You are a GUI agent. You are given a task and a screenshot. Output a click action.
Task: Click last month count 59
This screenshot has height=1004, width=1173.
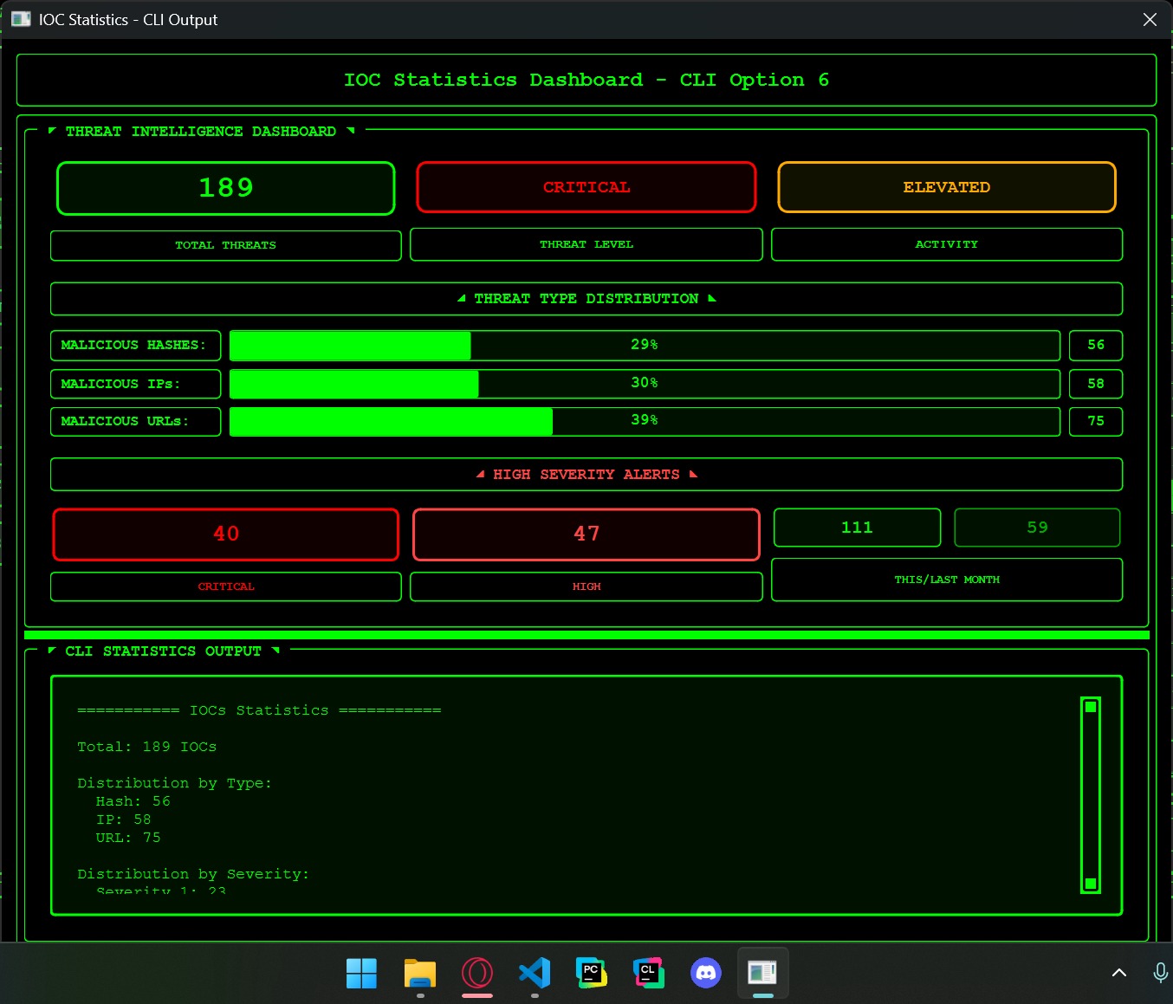coord(1037,528)
